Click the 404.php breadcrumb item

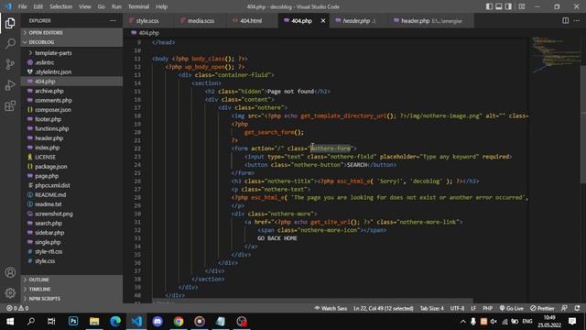(x=145, y=33)
